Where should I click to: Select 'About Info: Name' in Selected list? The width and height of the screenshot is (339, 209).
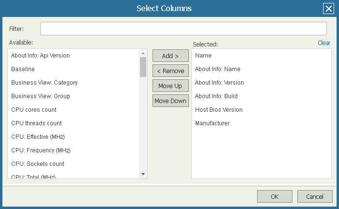[262, 69]
